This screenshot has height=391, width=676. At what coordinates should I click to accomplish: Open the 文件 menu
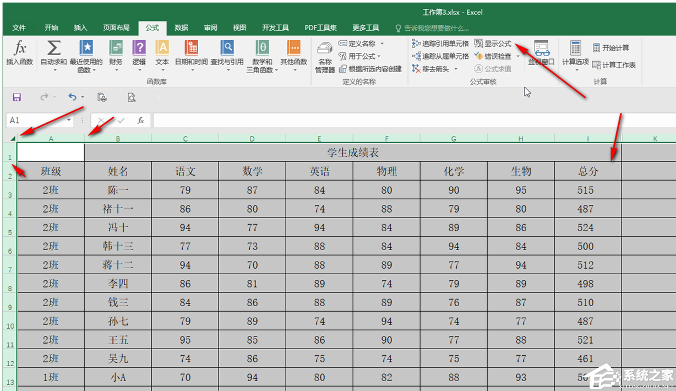pos(19,28)
